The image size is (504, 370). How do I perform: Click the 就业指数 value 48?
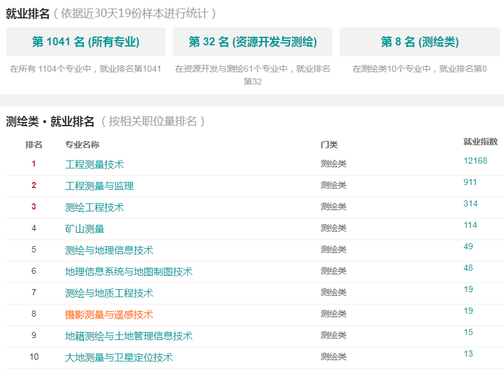click(x=468, y=268)
